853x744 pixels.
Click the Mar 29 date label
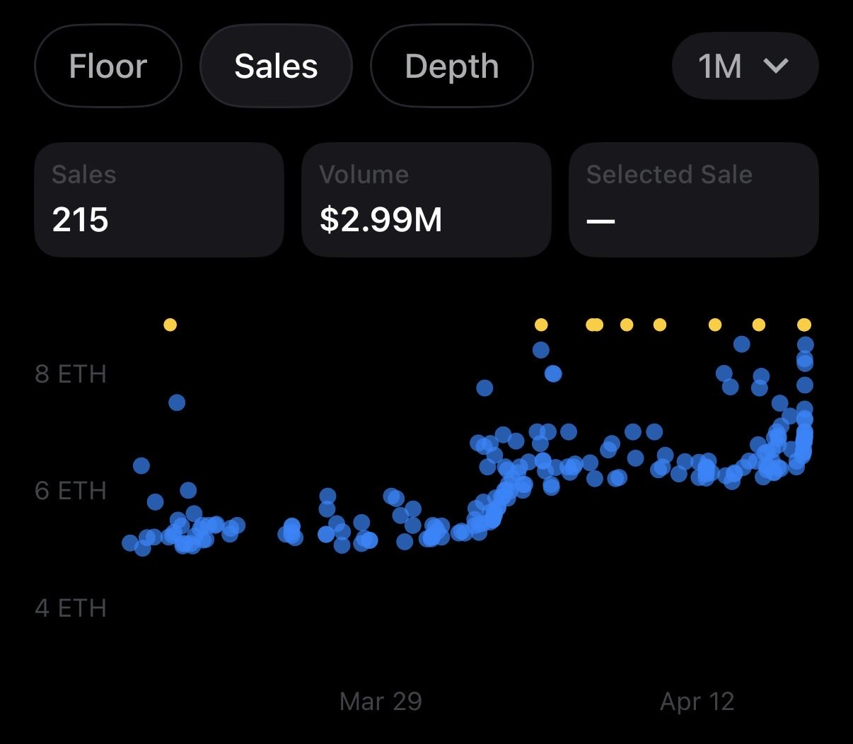(x=381, y=702)
